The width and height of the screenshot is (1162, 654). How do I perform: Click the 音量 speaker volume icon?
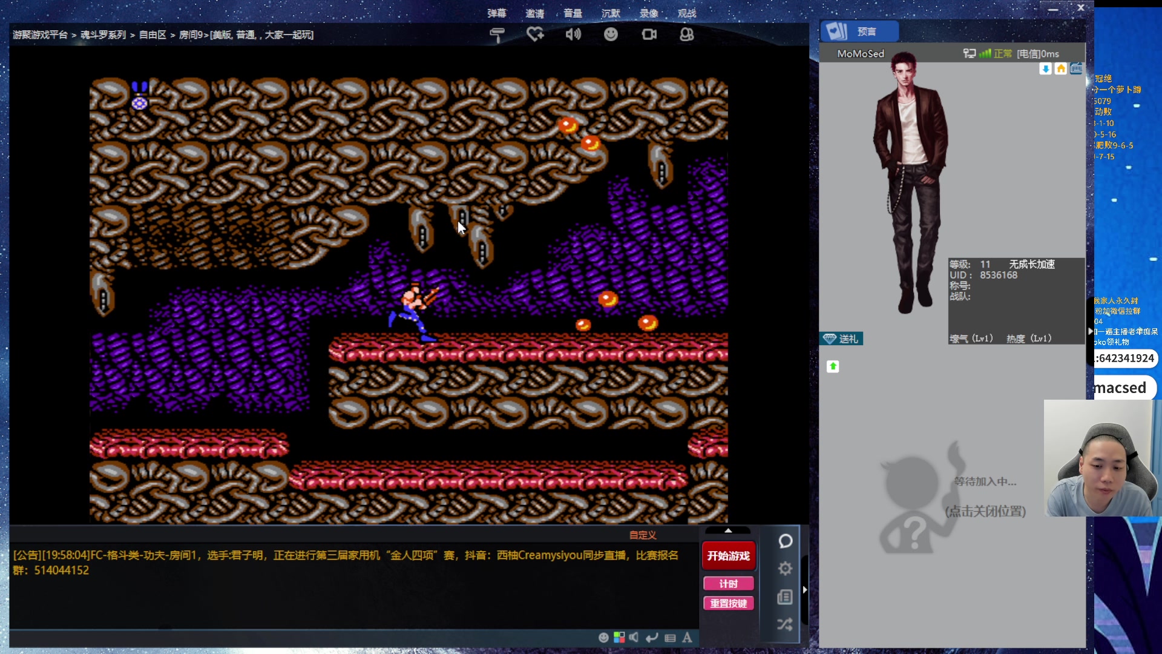coord(573,35)
